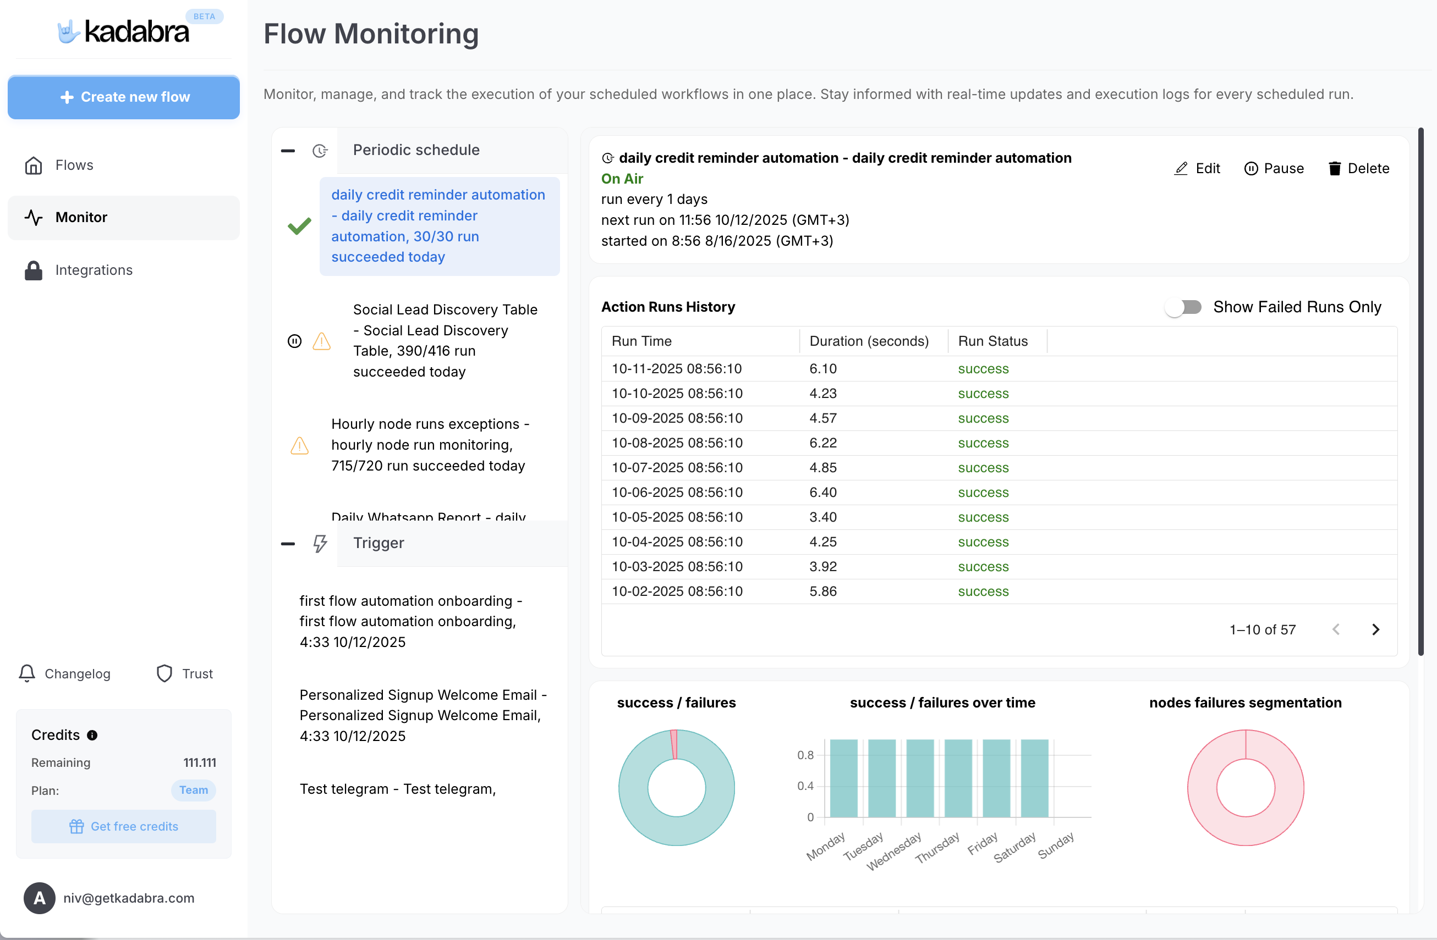Collapse the Periodic schedule section
Screen dimensions: 1437x940
click(x=288, y=150)
